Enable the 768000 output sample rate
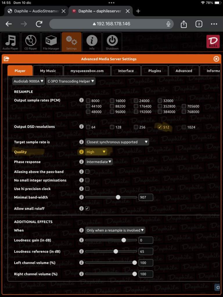This screenshot has width=223, height=297. (x=184, y=112)
